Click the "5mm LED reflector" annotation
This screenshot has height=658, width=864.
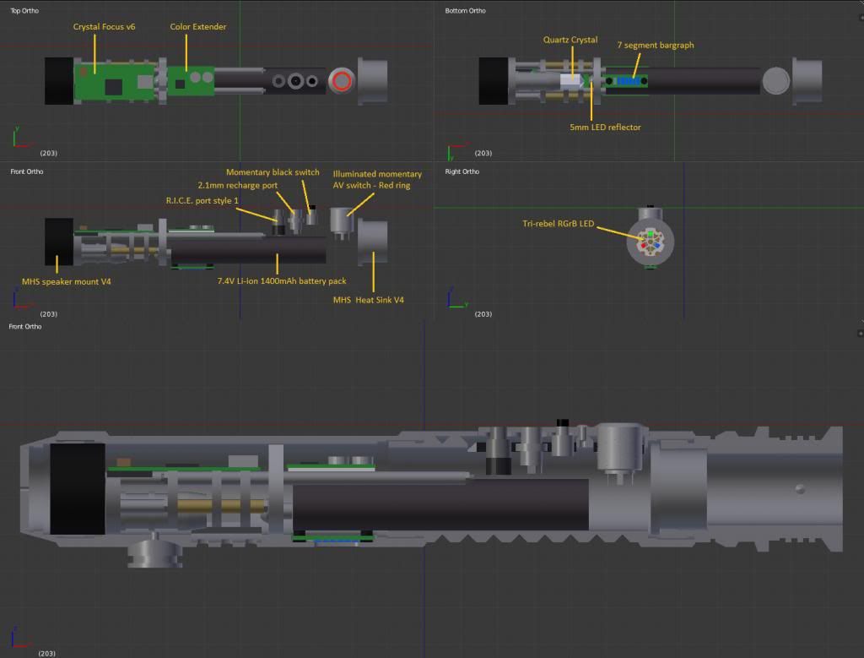[605, 128]
